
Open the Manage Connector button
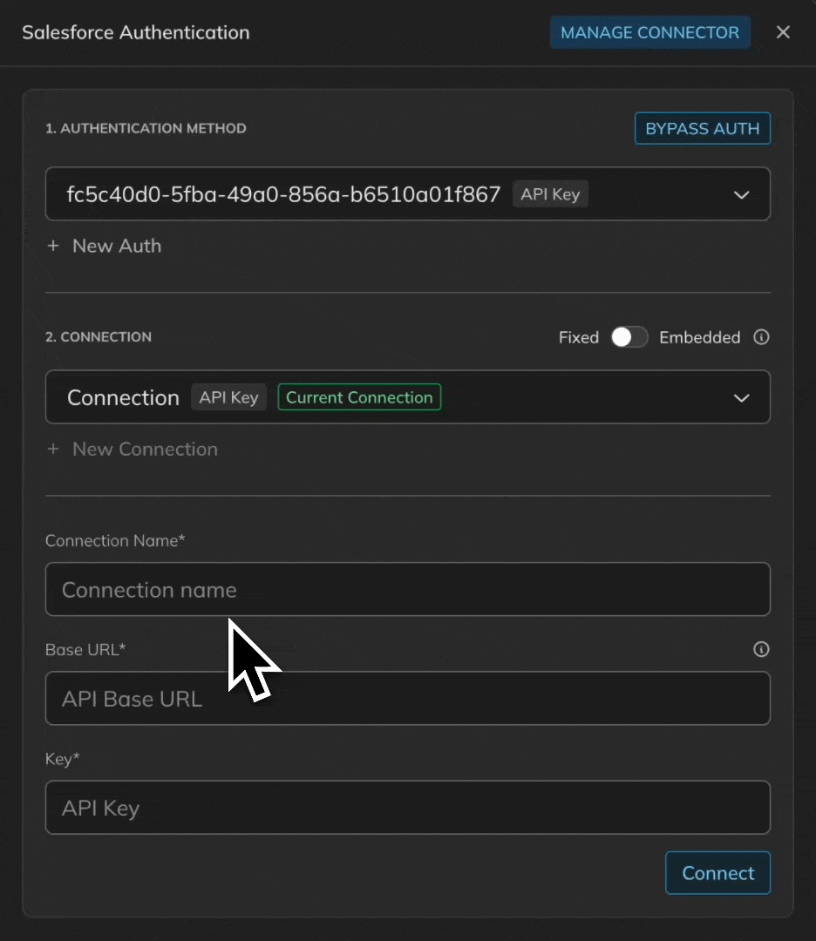(649, 32)
